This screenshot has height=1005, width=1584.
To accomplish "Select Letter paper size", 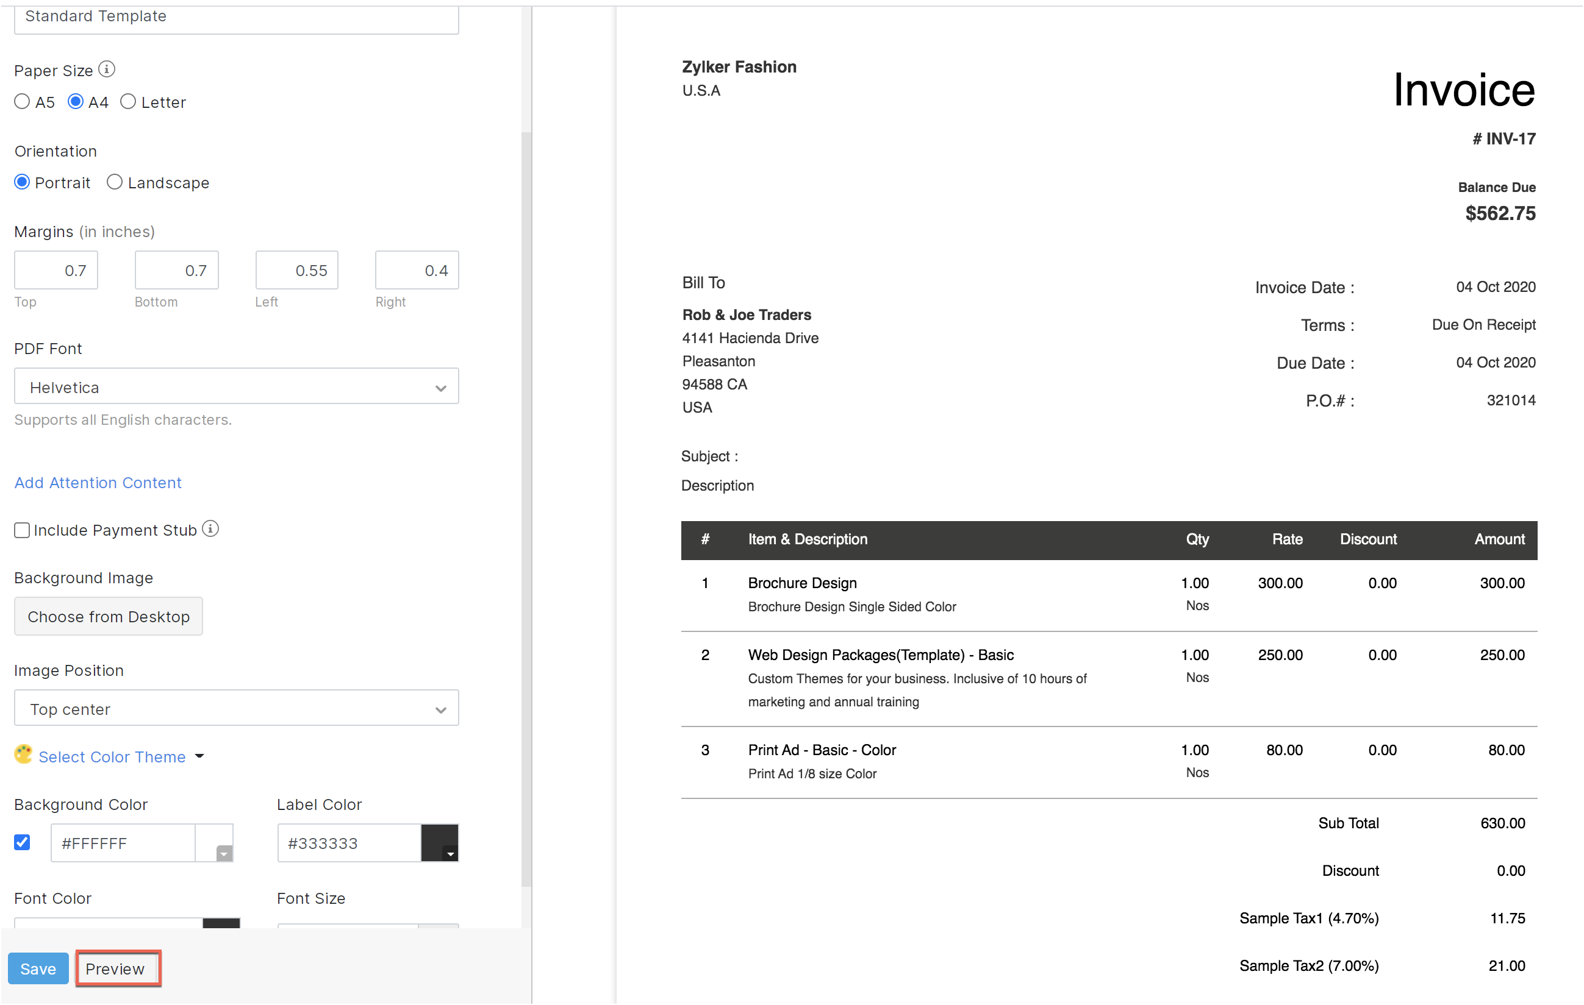I will 128,102.
